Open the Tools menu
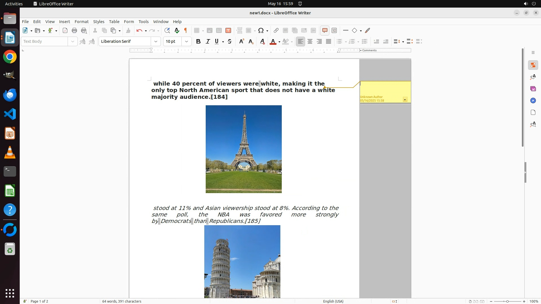The width and height of the screenshot is (541, 304). coord(143,22)
